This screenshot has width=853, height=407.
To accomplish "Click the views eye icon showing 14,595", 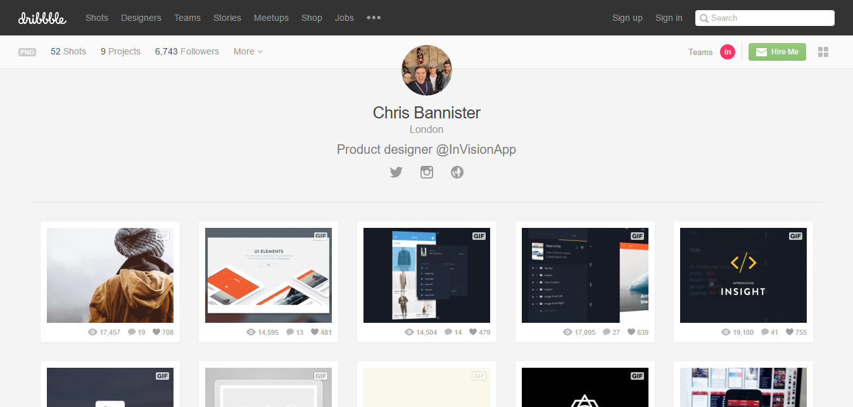I will pyautogui.click(x=251, y=332).
